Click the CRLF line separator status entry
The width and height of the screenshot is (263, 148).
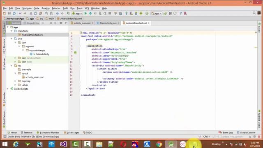point(206,136)
